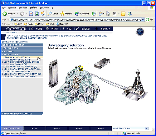Viewport: 156px width, 136px height.
Task: Select 21200 TRANSMISSION (2) subcategory
Action: 22,57
